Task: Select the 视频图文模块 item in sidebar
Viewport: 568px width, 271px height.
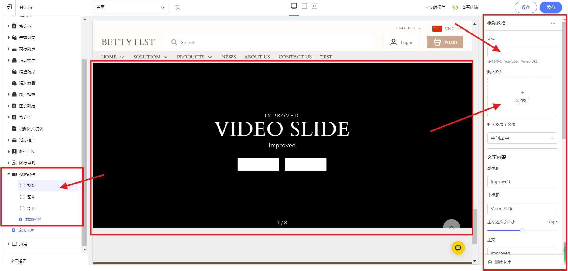Action: pos(31,129)
